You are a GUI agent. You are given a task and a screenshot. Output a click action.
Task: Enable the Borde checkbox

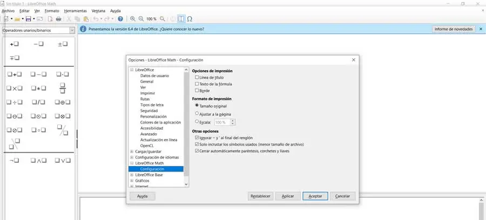197,91
